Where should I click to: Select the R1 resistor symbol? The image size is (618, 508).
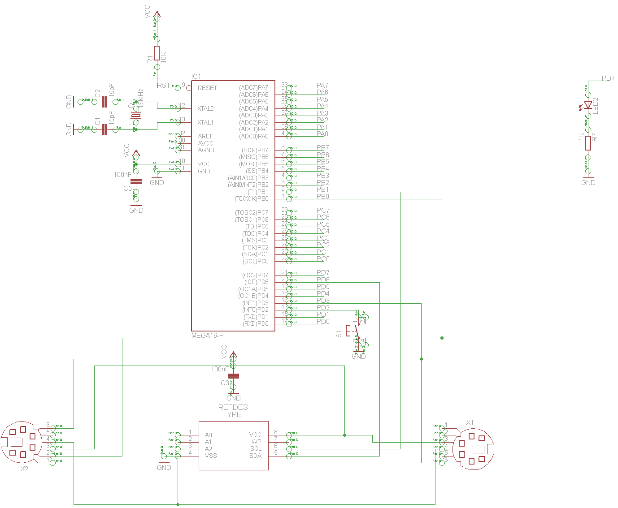tap(157, 53)
